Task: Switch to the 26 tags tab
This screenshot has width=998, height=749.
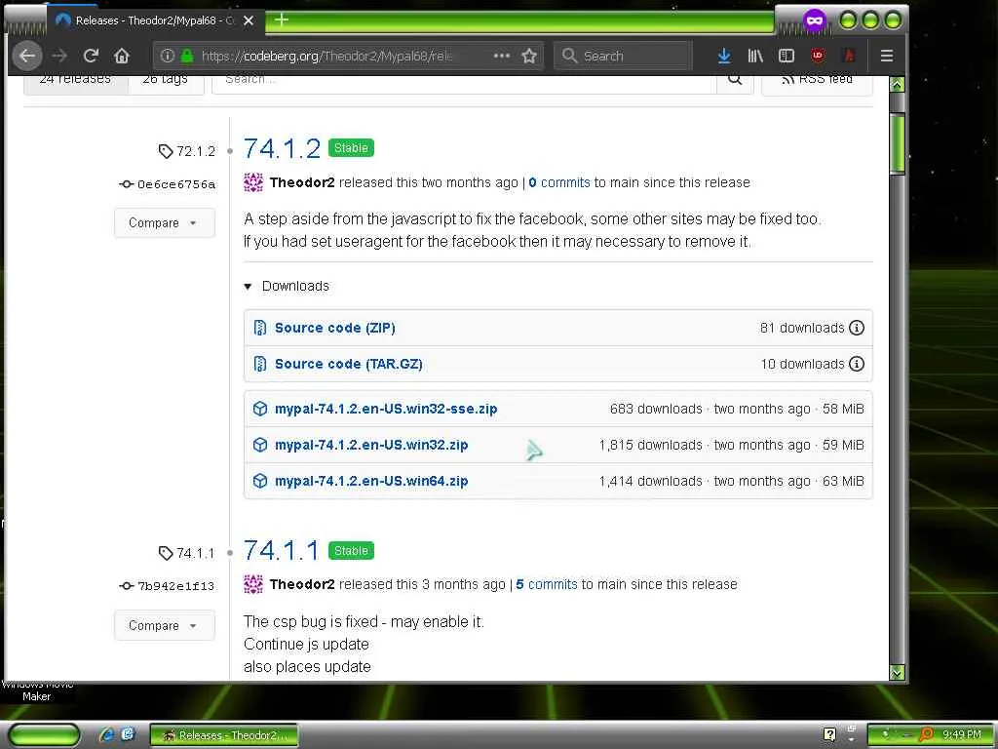Action: (x=166, y=81)
